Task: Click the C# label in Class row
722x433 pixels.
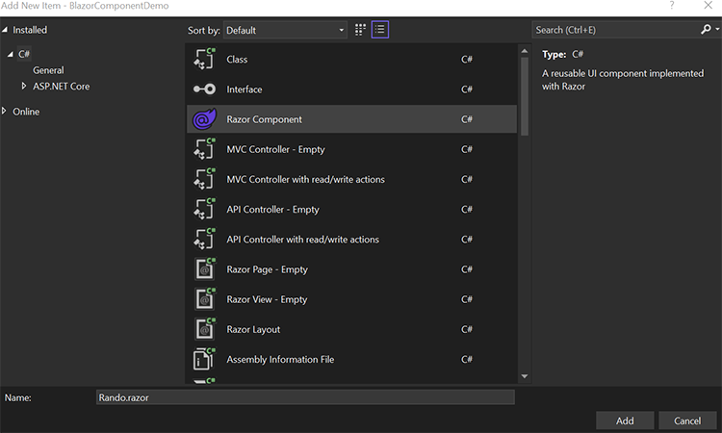Action: click(467, 59)
